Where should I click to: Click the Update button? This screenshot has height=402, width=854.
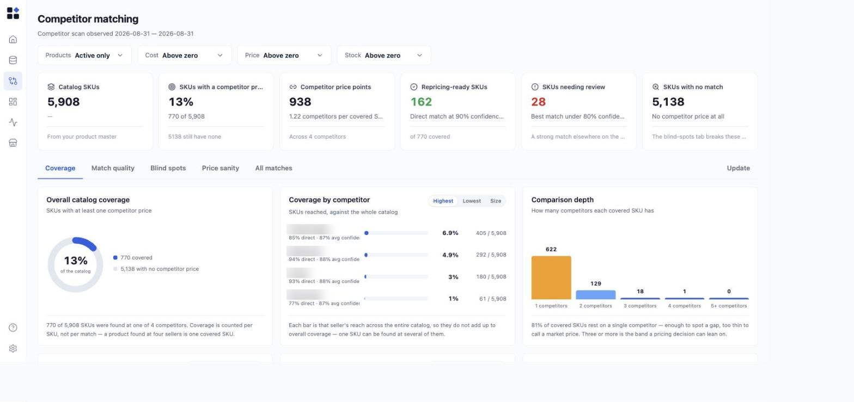(738, 168)
